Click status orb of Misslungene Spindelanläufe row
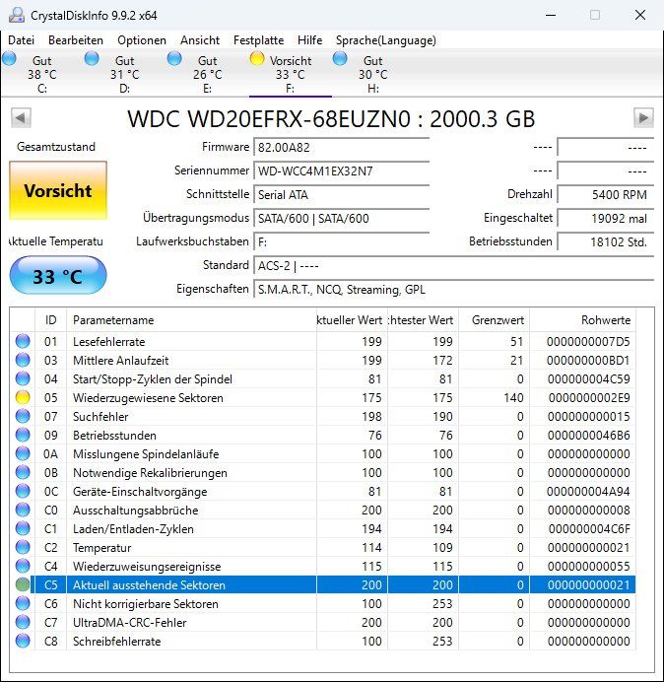 [x=23, y=453]
